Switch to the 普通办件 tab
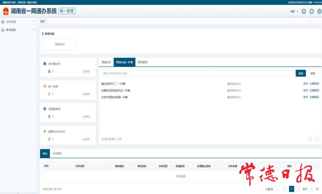The image size is (322, 194). (106, 62)
